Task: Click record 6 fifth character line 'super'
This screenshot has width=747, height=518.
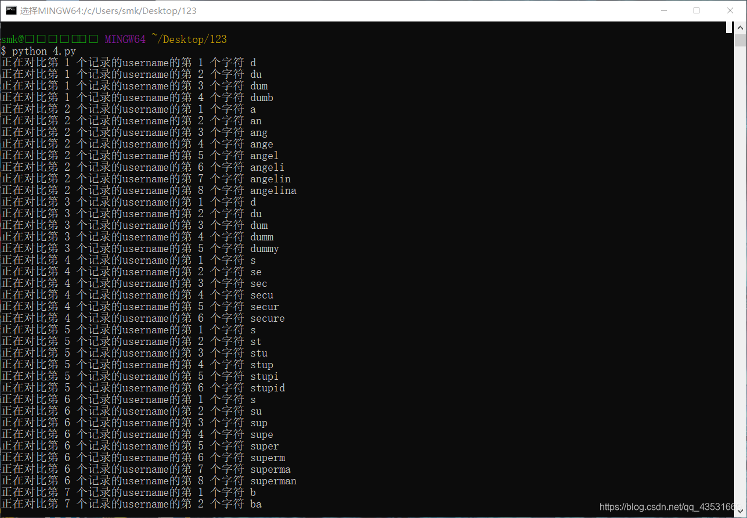Action: [140, 446]
